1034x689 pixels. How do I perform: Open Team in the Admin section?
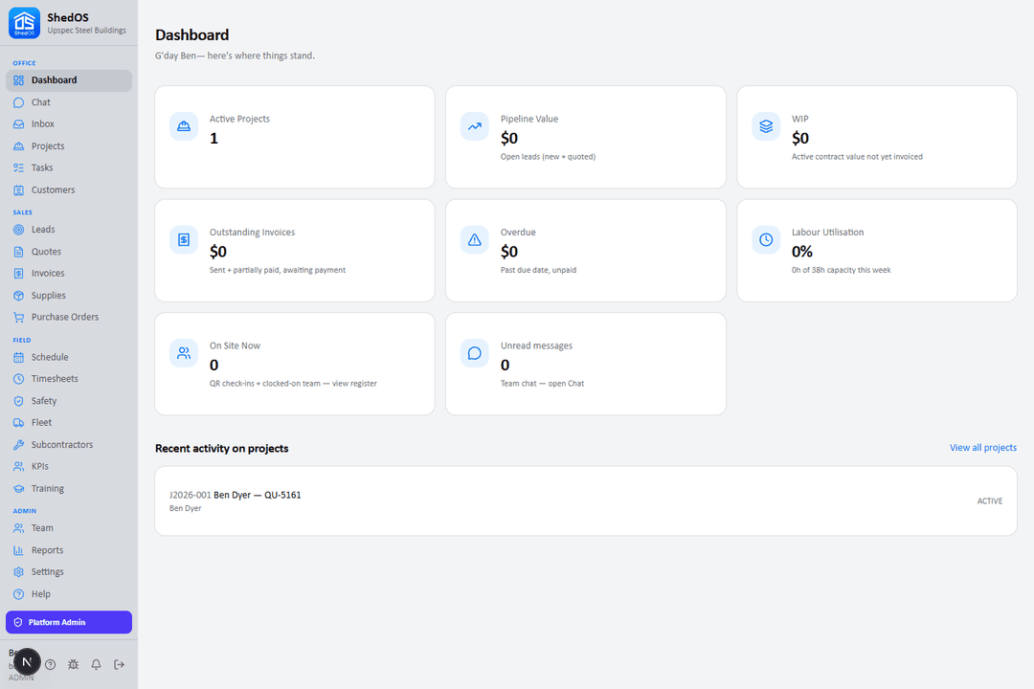69,528
